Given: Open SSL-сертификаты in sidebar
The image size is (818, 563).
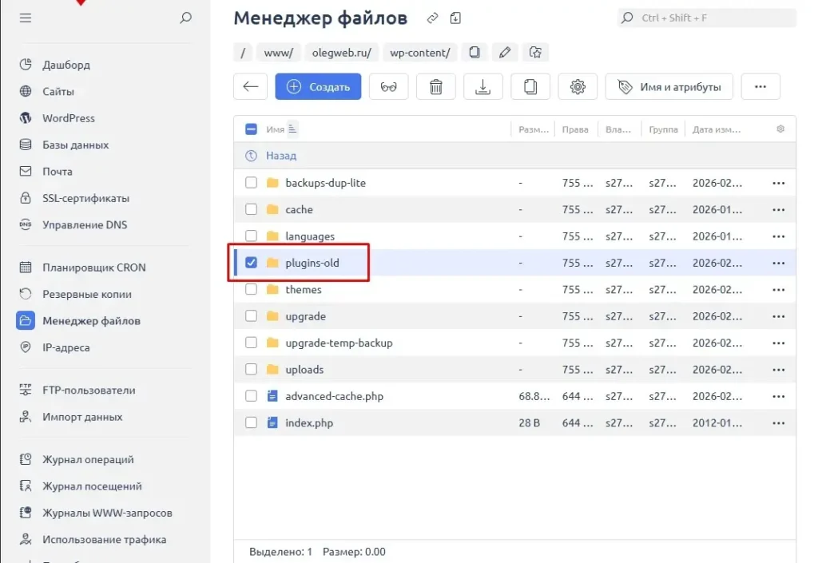Looking at the screenshot, I should click(85, 198).
